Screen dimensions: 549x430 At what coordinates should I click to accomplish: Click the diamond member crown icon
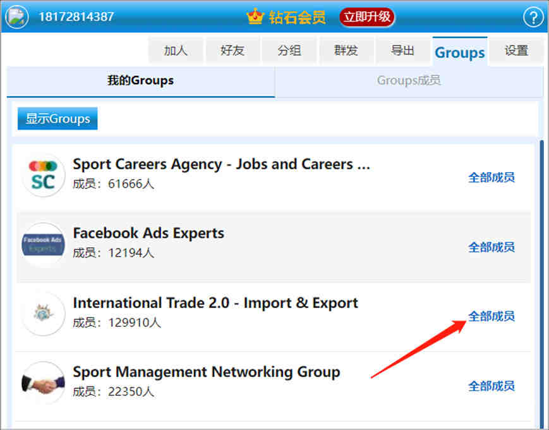click(x=255, y=16)
